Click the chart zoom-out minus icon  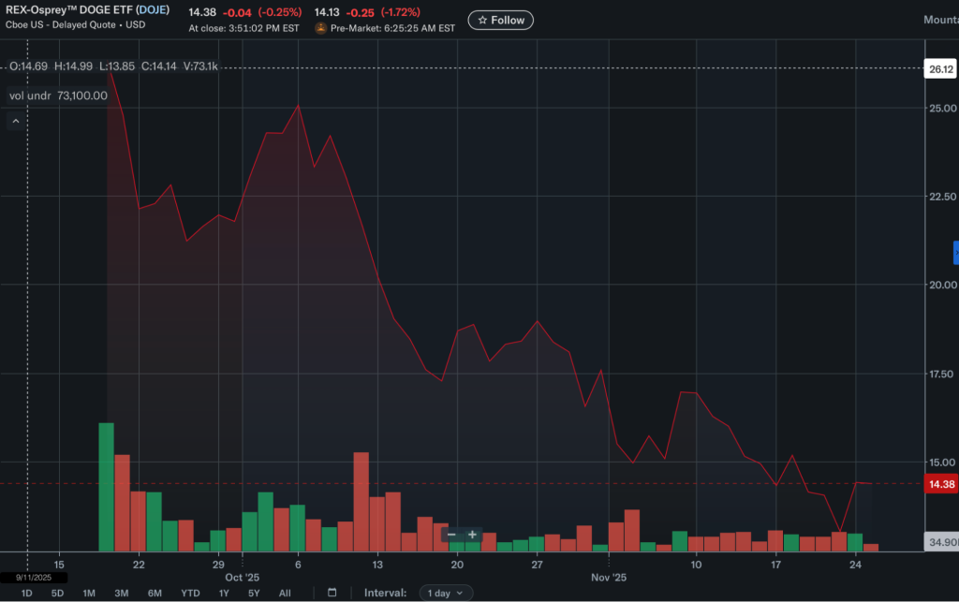pos(451,535)
